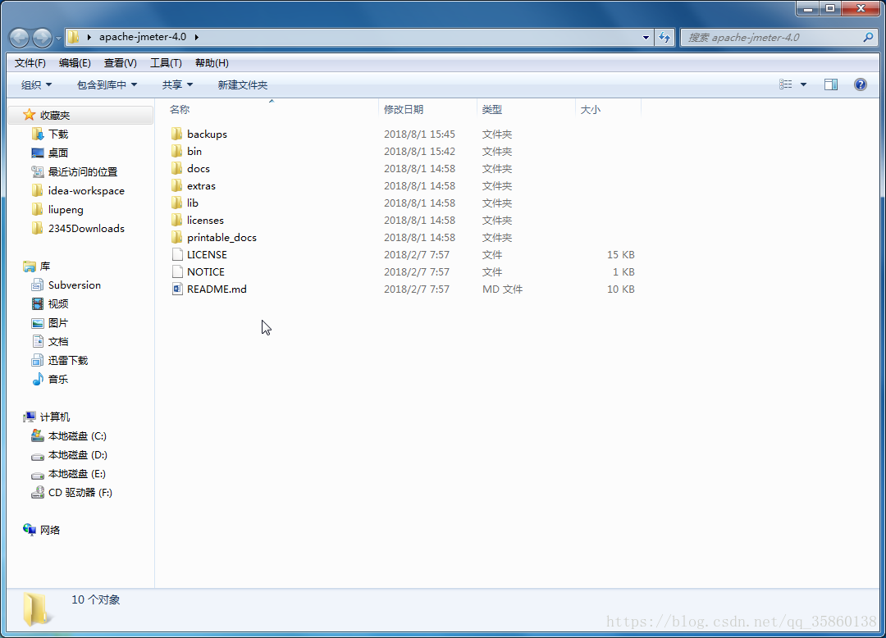
Task: Select the README.md file icon
Action: [x=177, y=289]
